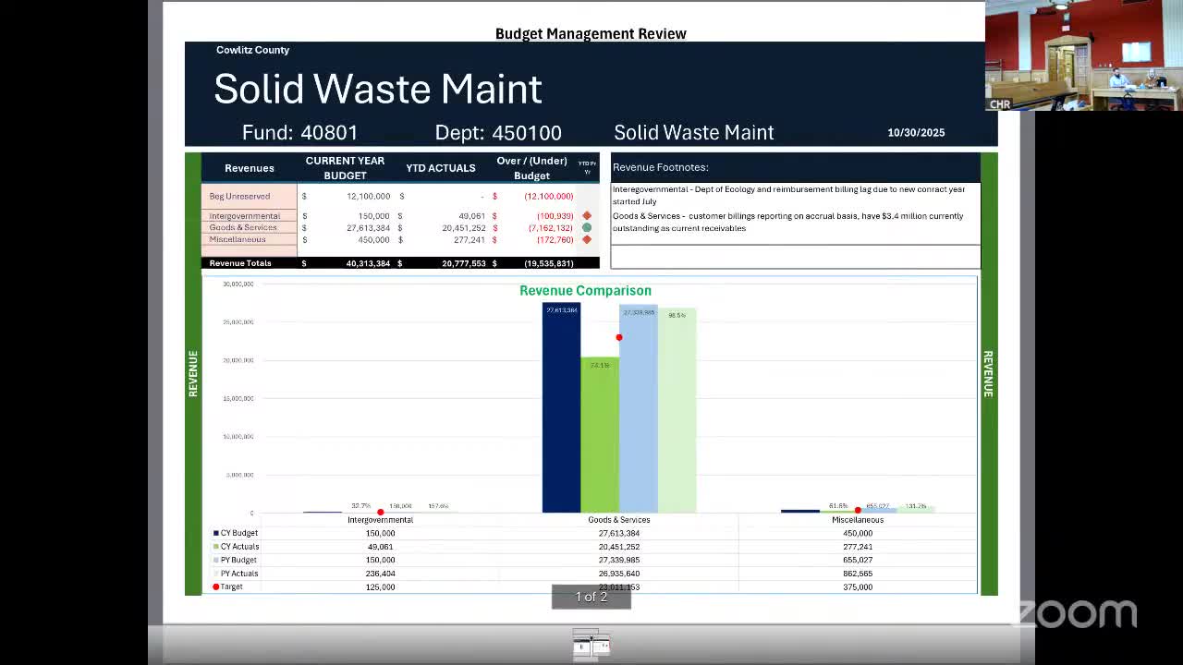Click the red diamond indicator for Intergovernmental
1183x665 pixels.
(586, 215)
